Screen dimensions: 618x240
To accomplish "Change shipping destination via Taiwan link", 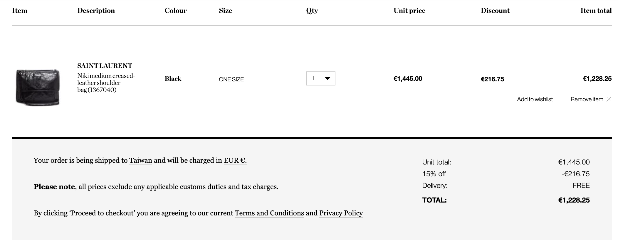I will click(140, 160).
